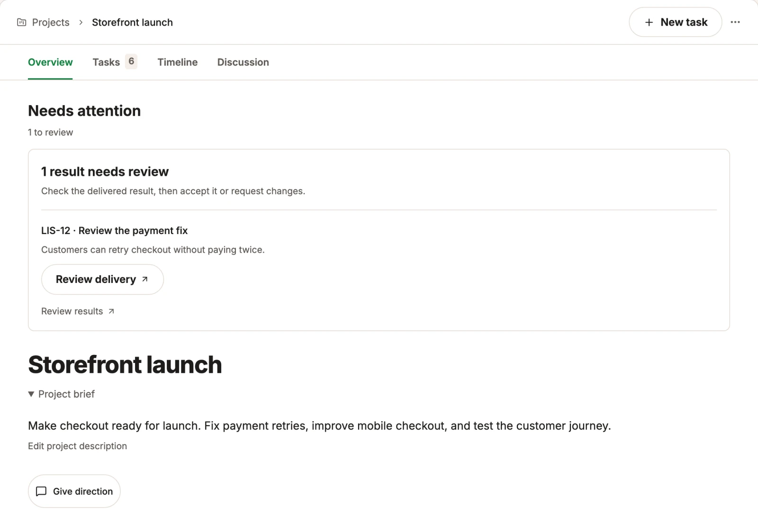758x517 pixels.
Task: Switch to the Overview tab
Action: point(50,62)
